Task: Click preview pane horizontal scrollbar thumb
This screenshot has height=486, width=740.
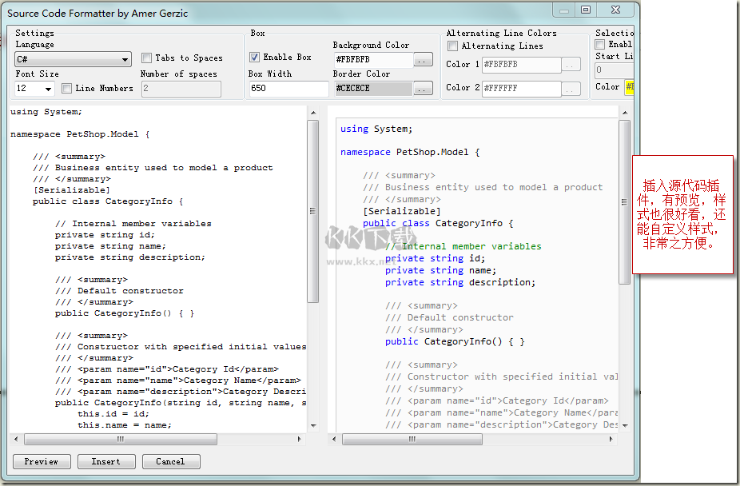Action: coord(412,440)
